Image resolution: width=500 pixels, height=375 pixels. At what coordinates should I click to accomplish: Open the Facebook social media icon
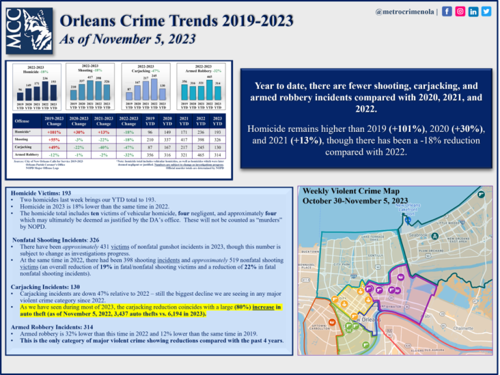[447, 11]
